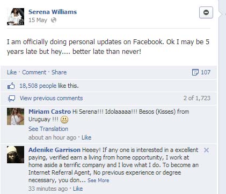Open Miriam Castro's profile photo
This screenshot has width=226, height=194.
pyautogui.click(x=16, y=116)
